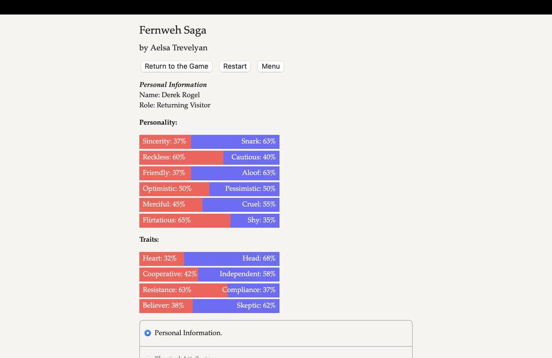Click the Flirtatious versus Shy bar
The height and width of the screenshot is (358, 552).
tap(209, 220)
